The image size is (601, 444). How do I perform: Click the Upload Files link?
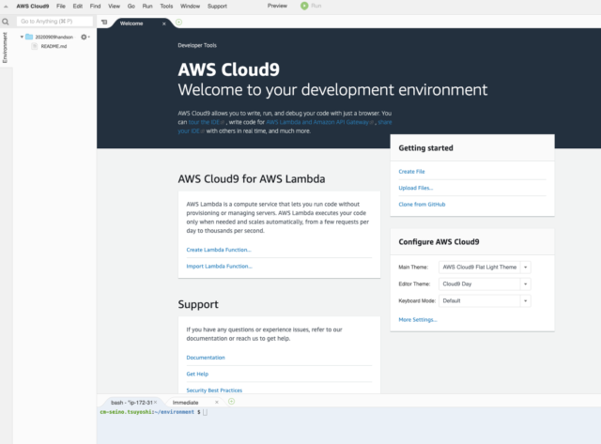point(416,188)
